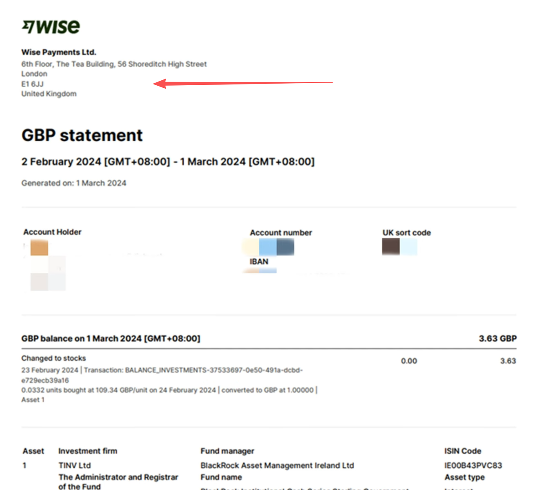Select the 'Wise Payments Ltd.' company name
This screenshot has height=490, width=536.
pyautogui.click(x=59, y=52)
